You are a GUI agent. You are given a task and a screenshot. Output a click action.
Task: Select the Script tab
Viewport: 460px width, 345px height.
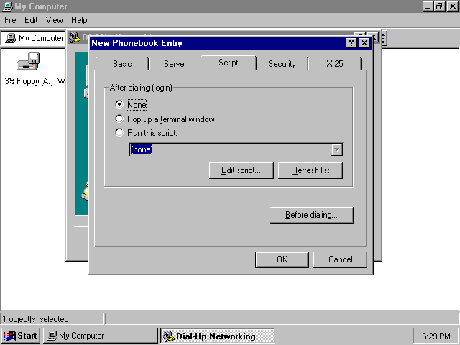(229, 63)
